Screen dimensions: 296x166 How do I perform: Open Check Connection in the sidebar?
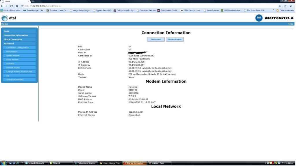coord(19,39)
